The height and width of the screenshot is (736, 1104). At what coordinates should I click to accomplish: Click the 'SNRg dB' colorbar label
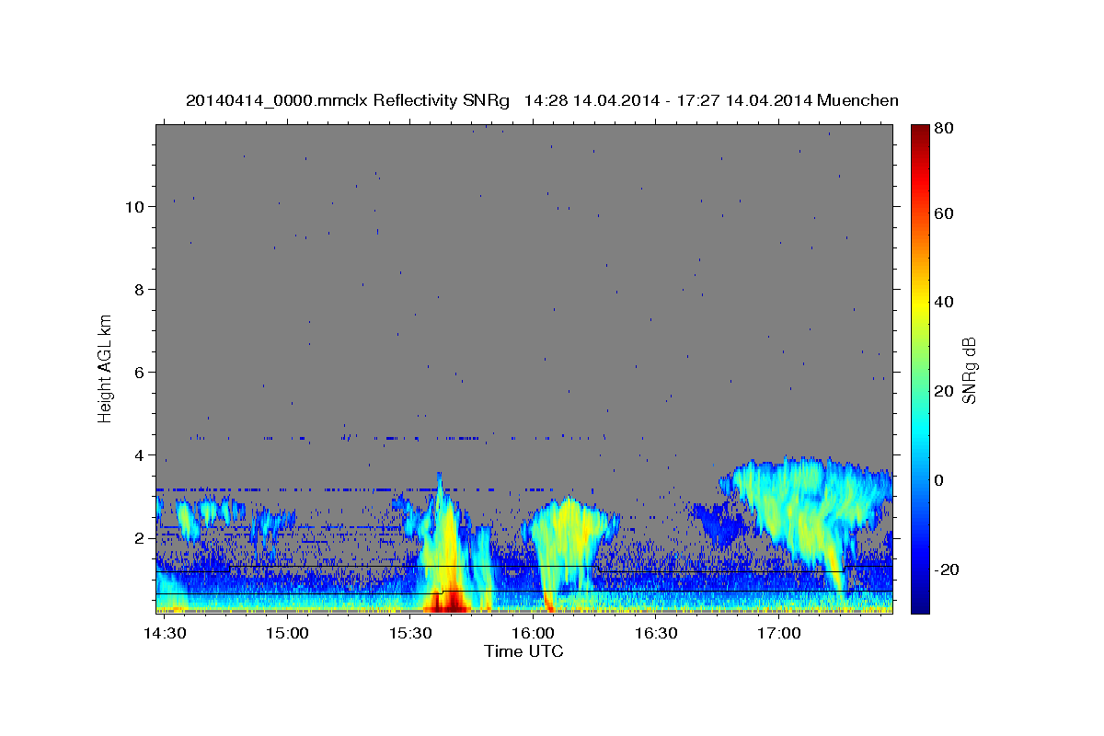(x=969, y=370)
